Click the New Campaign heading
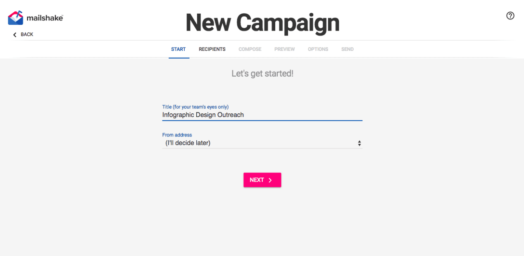This screenshot has width=524, height=256. (x=262, y=23)
